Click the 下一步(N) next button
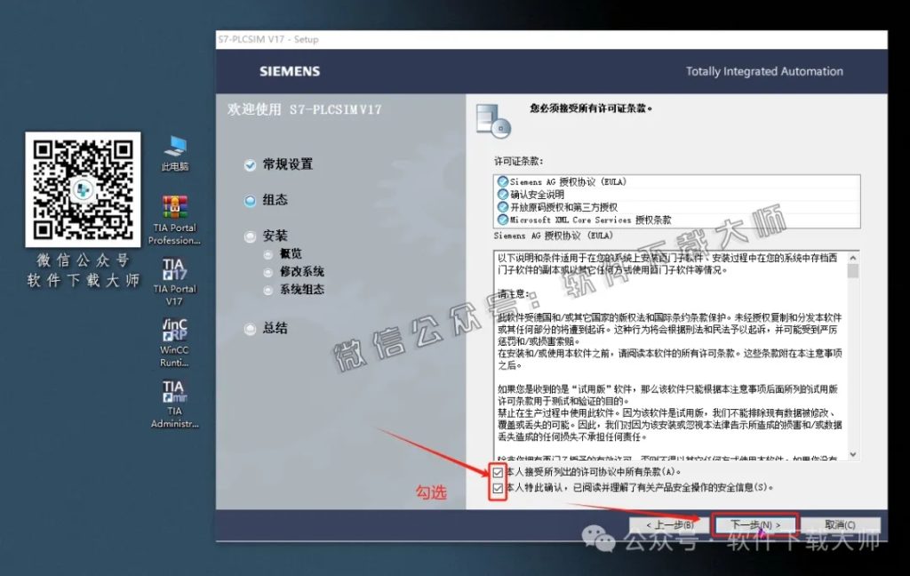Screen dimensions: 910x576 tap(754, 524)
